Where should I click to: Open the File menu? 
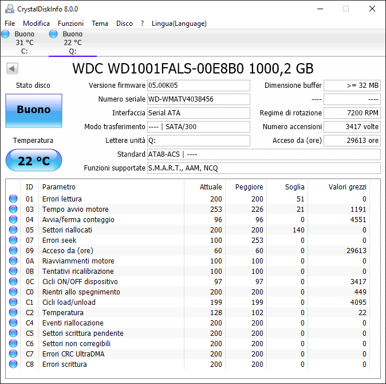10,24
